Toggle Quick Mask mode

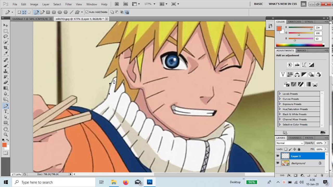point(5,153)
